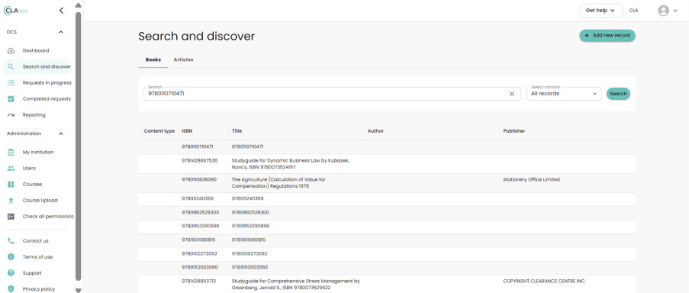Click COPYRIGHT CLEARANCE CENTRE INC. publisher cell

pos(545,281)
